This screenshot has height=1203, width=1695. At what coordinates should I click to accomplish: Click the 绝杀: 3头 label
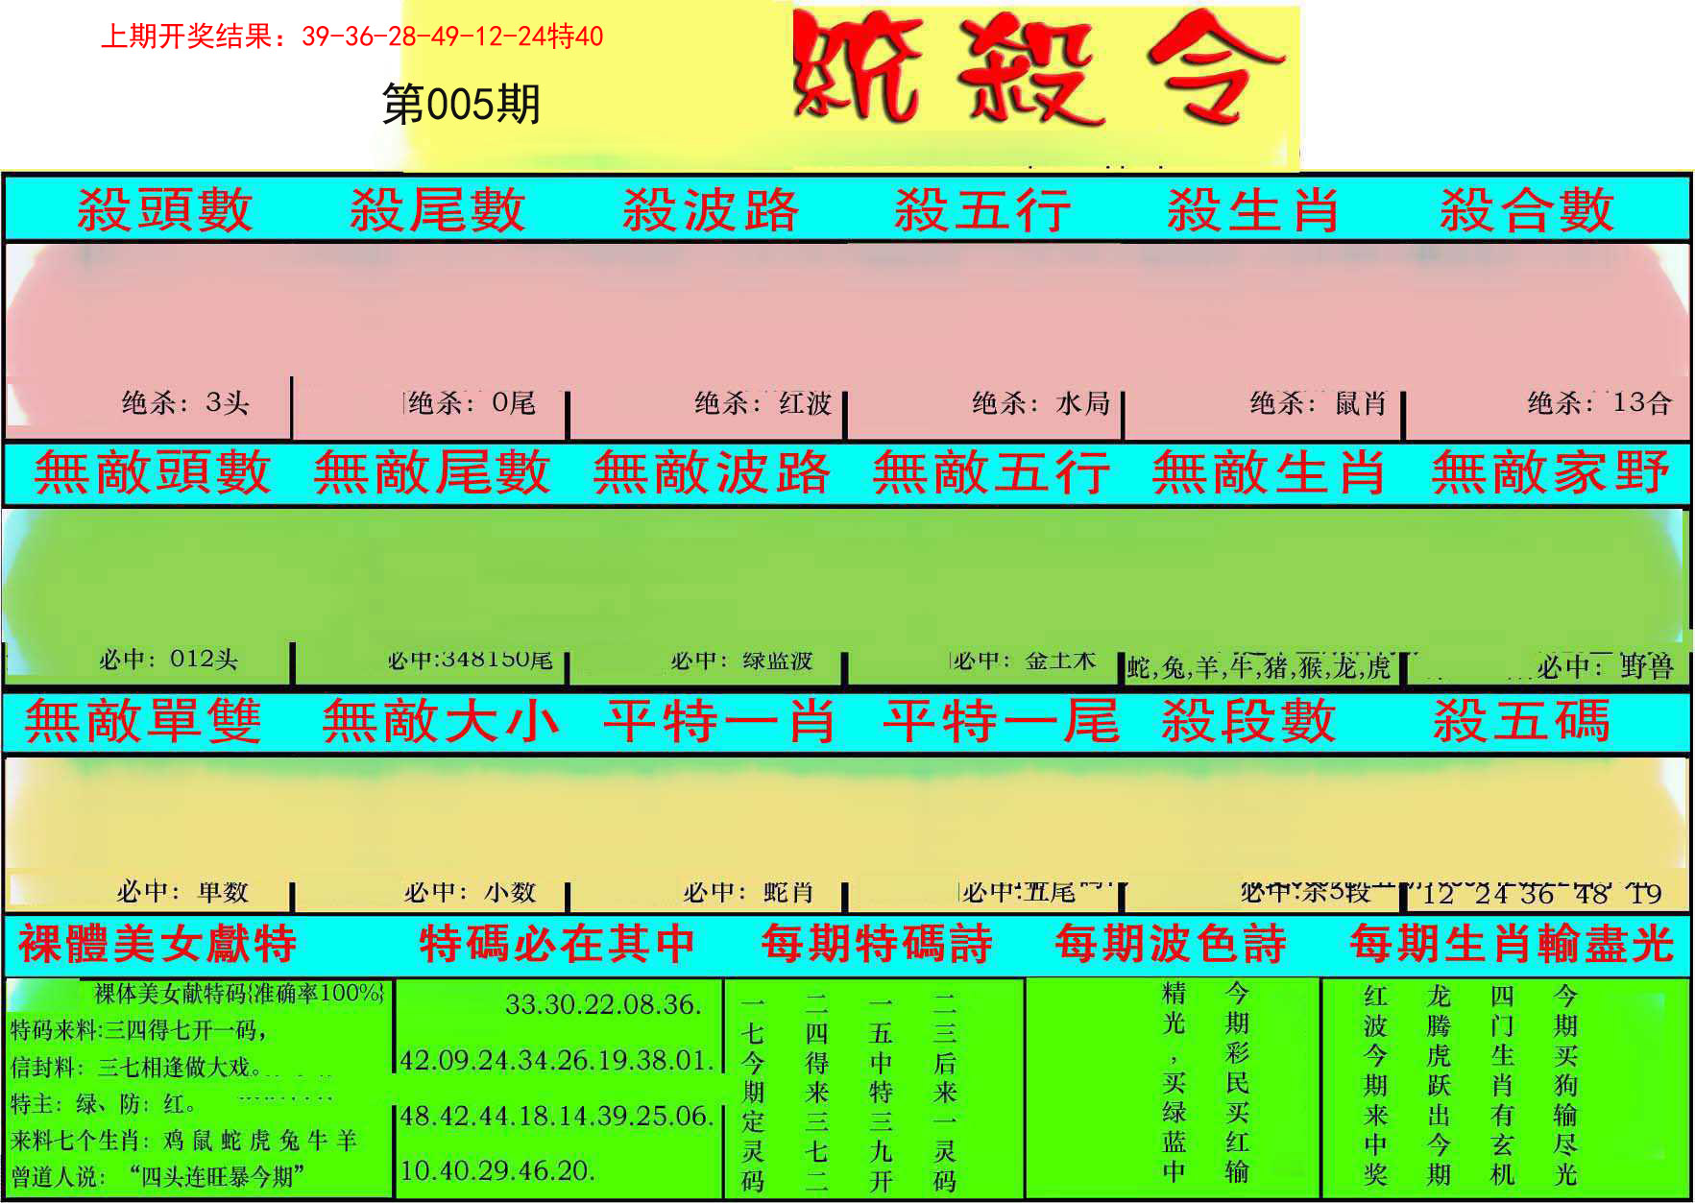pyautogui.click(x=185, y=403)
